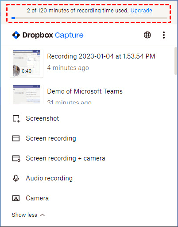Image resolution: width=178 pixels, height=227 pixels.
Task: Click the Screen recording window icon
Action: click(16, 138)
